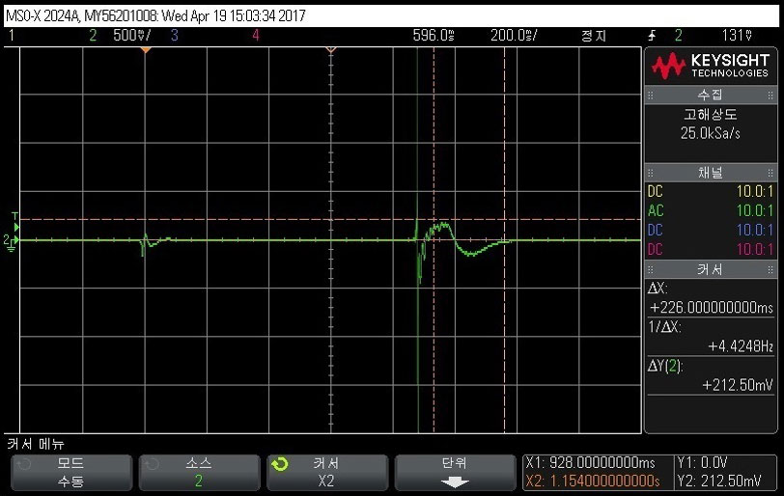Toggle channel 4 in the top status bar

256,36
